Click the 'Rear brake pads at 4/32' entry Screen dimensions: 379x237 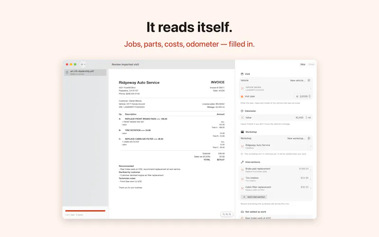point(258,218)
